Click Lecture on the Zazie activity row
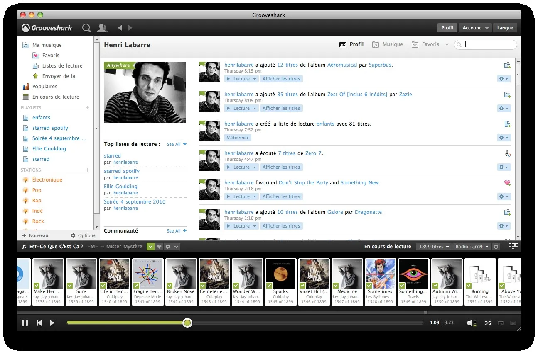 coord(241,108)
